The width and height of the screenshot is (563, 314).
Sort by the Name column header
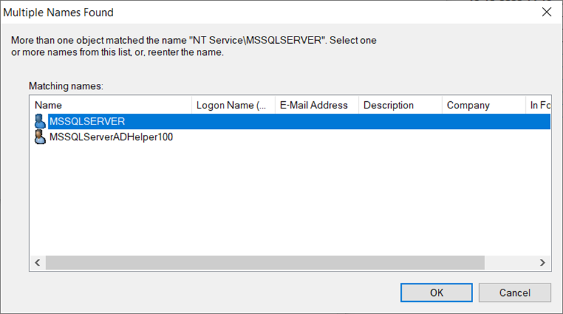click(x=111, y=105)
